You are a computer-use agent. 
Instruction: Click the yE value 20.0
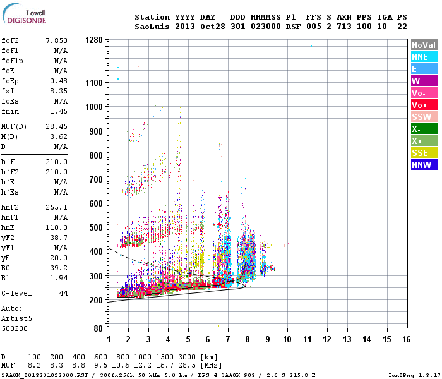tap(59, 258)
